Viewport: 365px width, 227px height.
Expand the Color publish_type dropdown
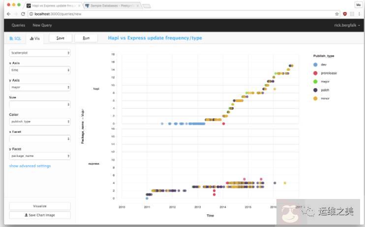(40, 121)
